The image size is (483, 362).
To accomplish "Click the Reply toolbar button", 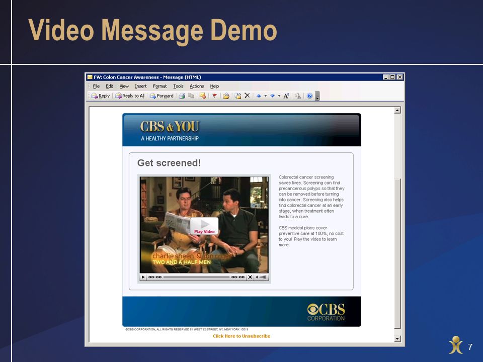I will coord(101,96).
